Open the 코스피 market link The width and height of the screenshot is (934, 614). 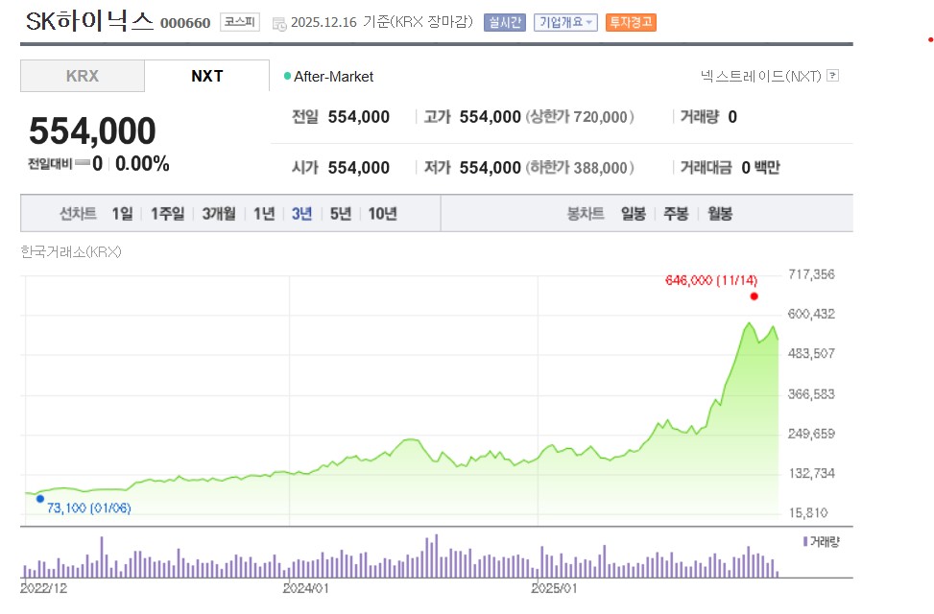click(x=238, y=22)
